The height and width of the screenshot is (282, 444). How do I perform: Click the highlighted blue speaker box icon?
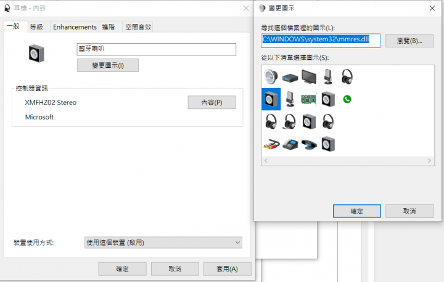pos(271,99)
